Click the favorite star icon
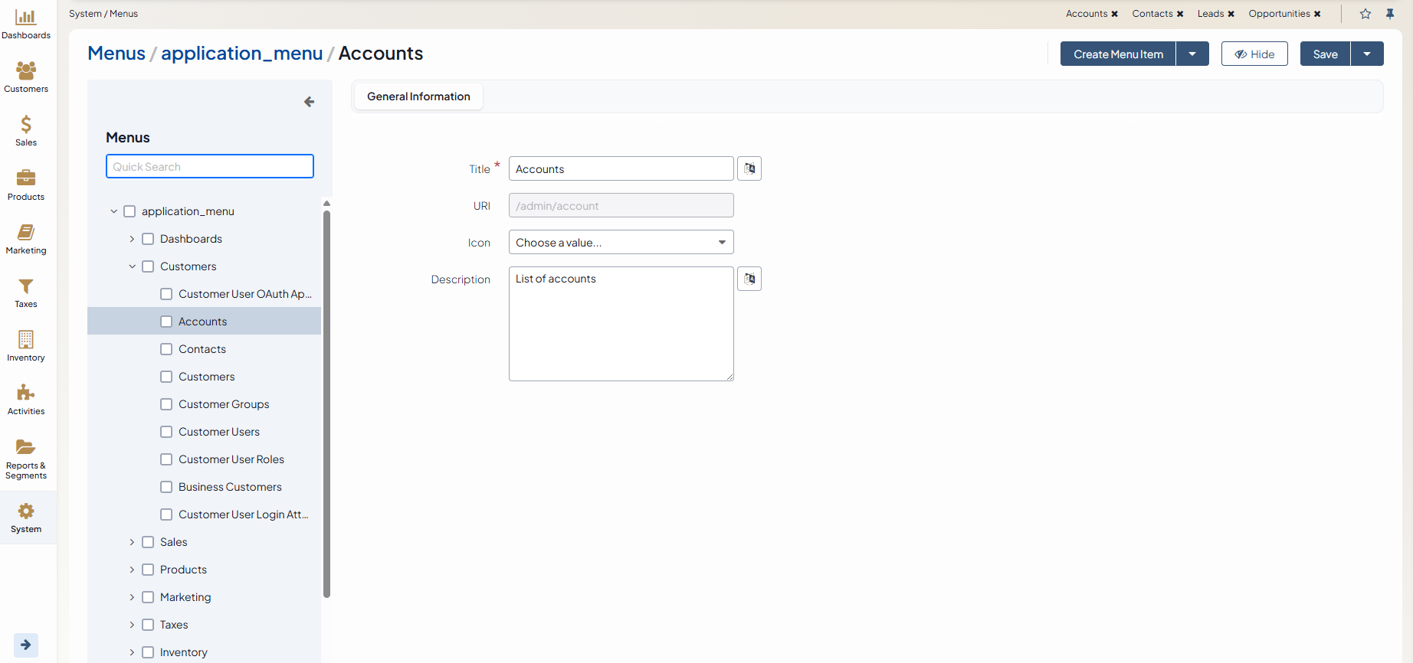The height and width of the screenshot is (663, 1413). tap(1365, 14)
